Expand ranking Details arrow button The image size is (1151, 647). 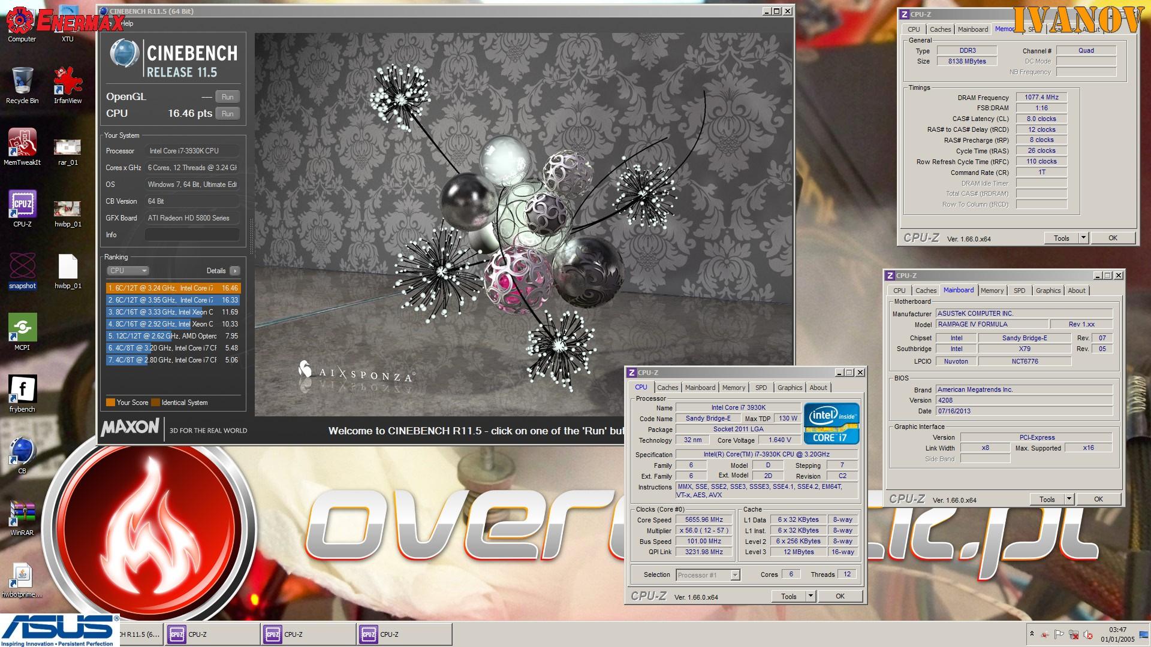[x=235, y=271]
